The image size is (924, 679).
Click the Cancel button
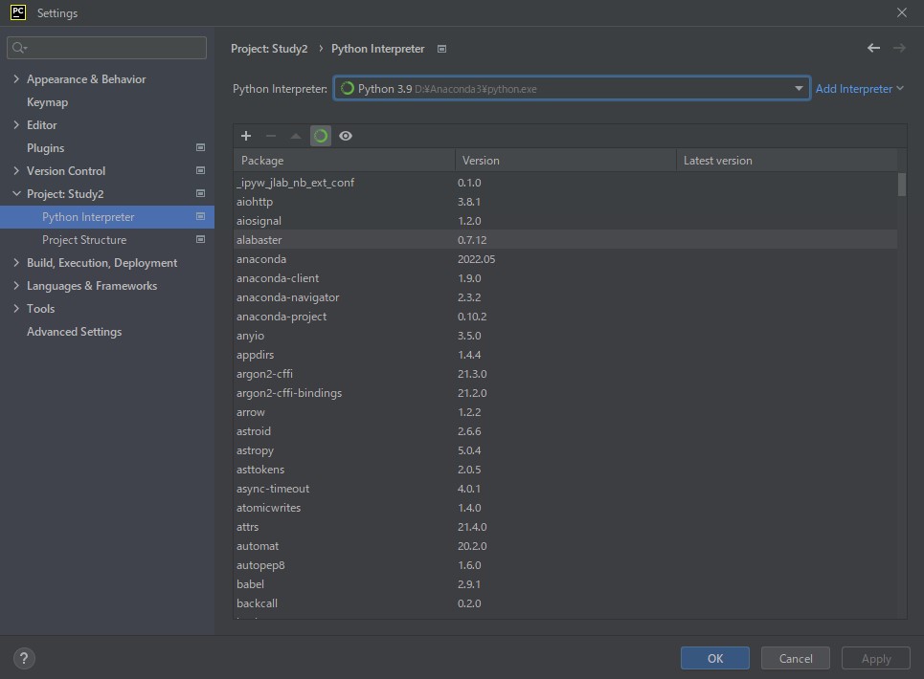[x=796, y=658]
